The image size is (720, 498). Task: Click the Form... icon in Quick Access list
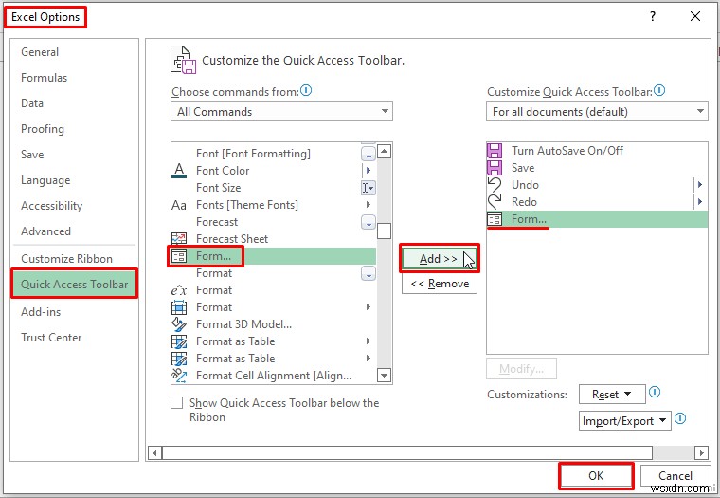(x=495, y=219)
